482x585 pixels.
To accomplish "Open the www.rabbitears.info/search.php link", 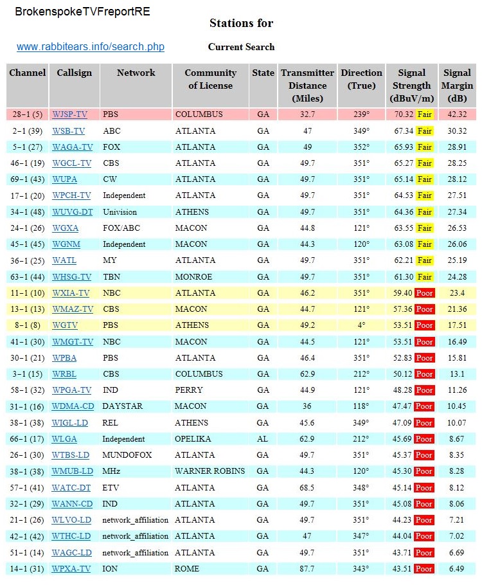I will tap(91, 47).
